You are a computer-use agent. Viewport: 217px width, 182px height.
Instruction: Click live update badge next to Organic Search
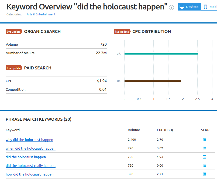(x=14, y=32)
